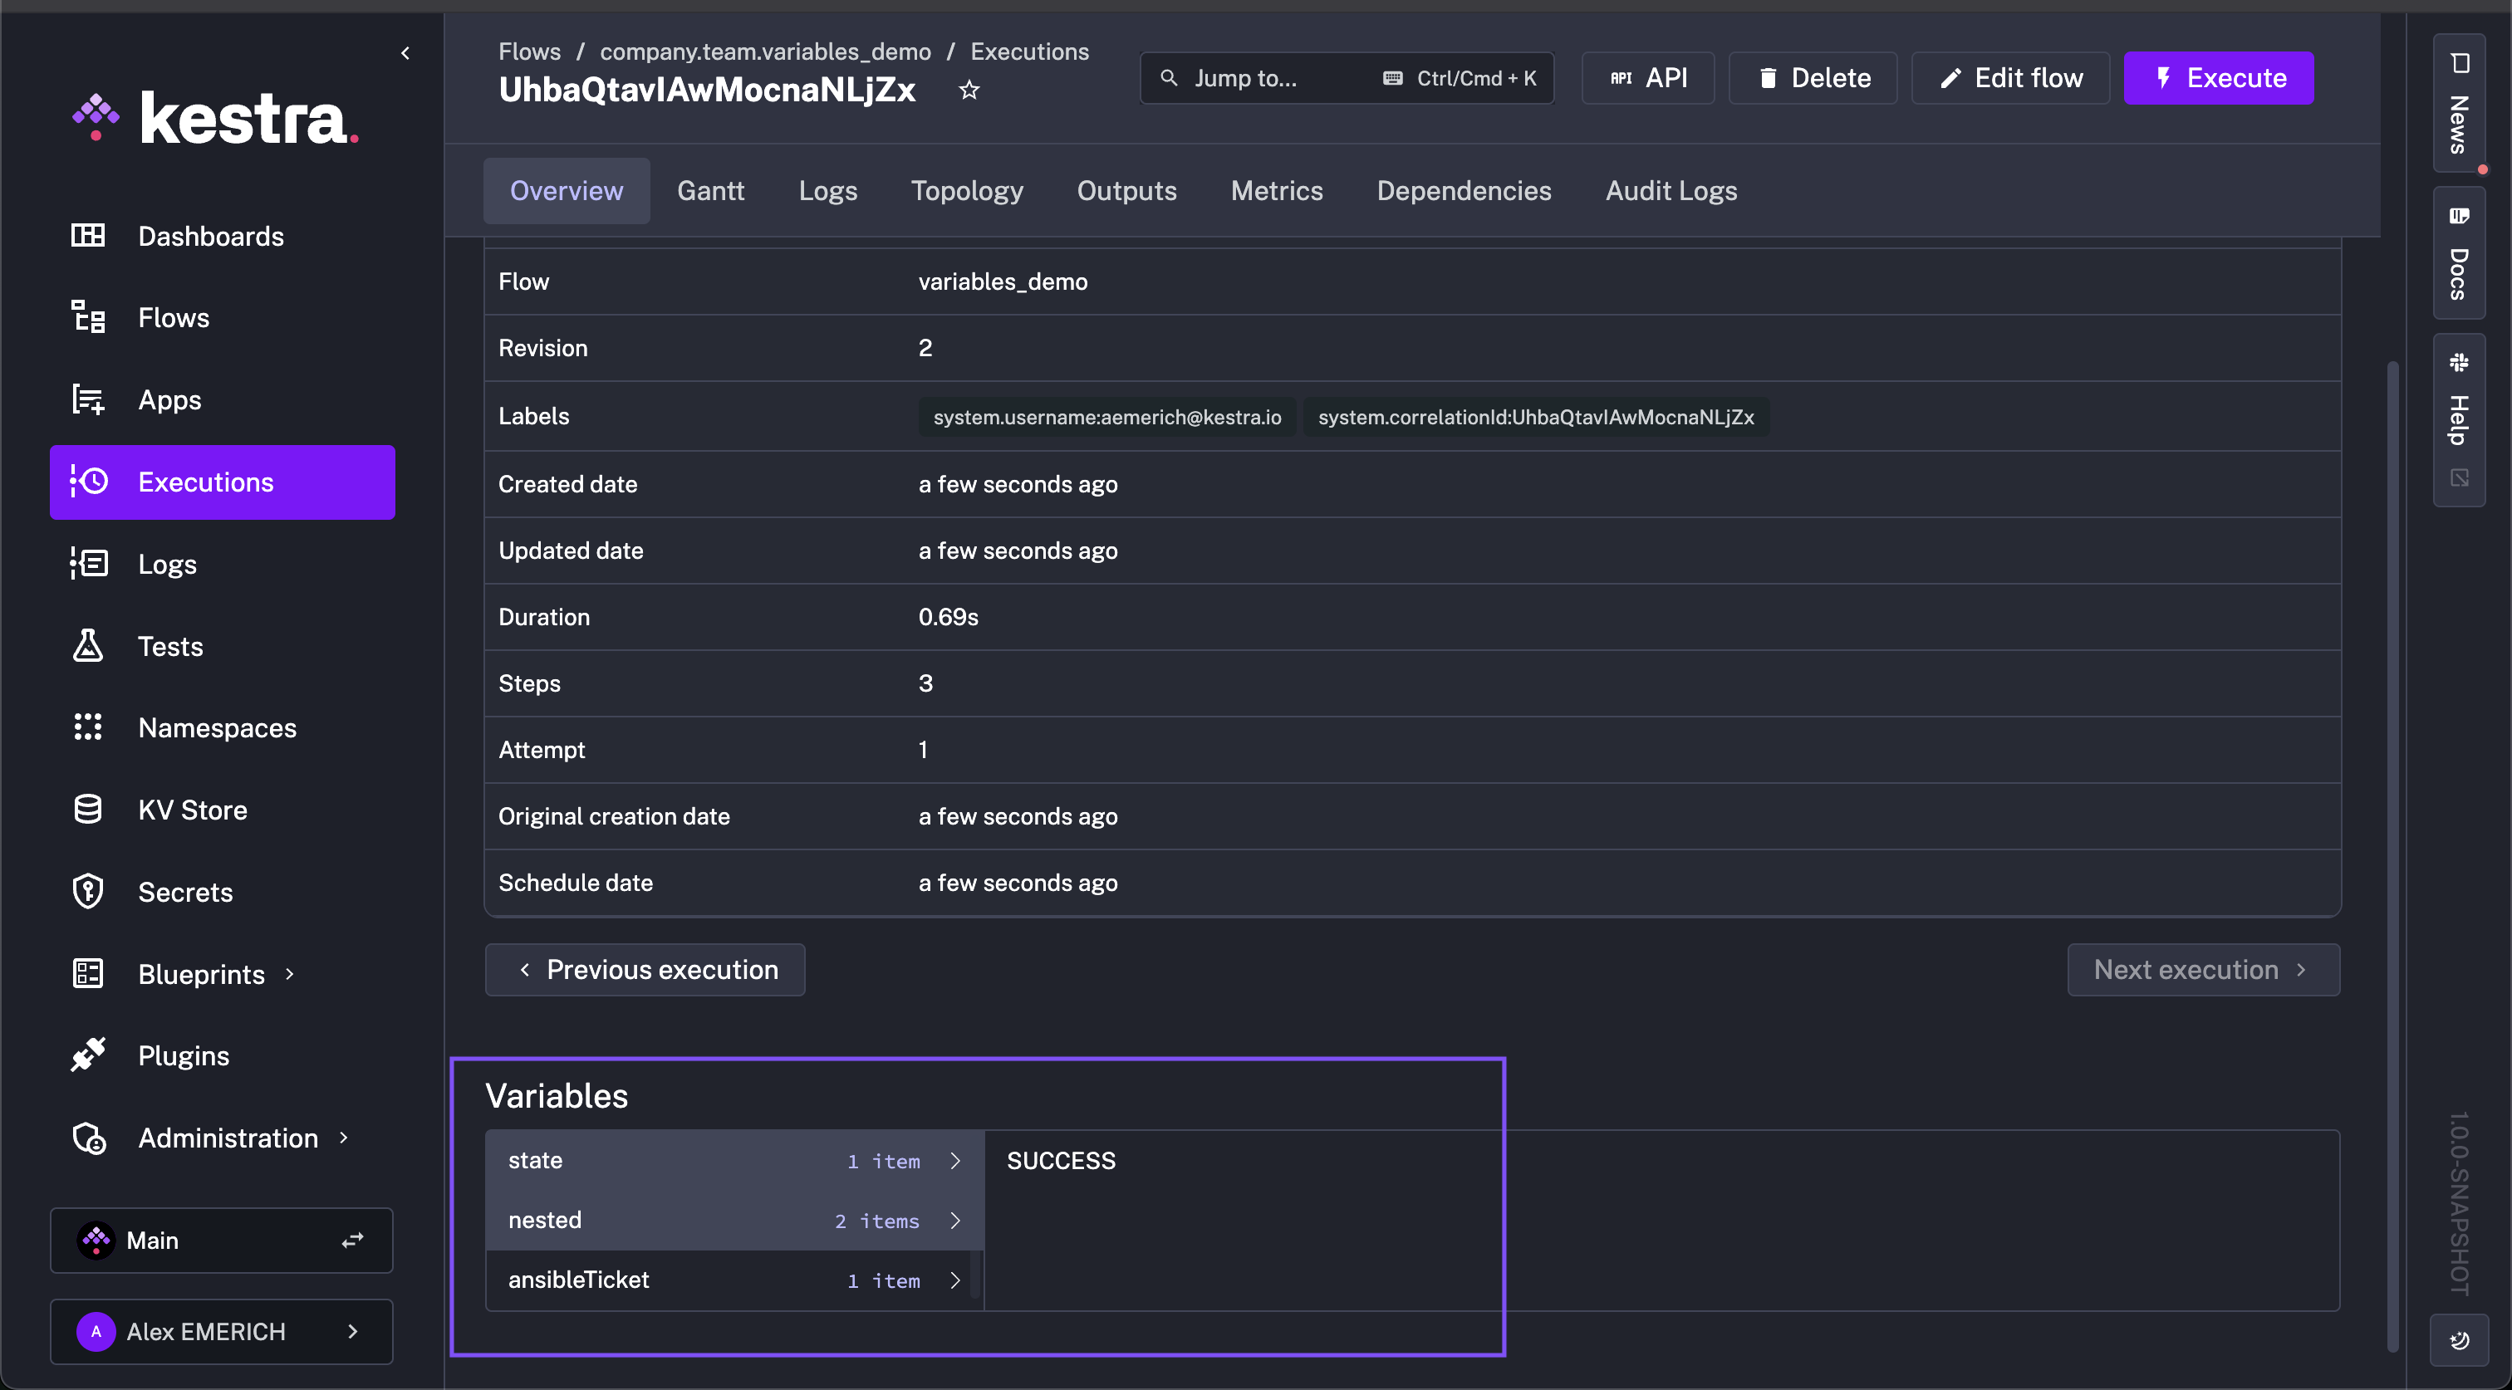The image size is (2512, 1390).
Task: Expand the Blueprints submenu
Action: coord(290,974)
